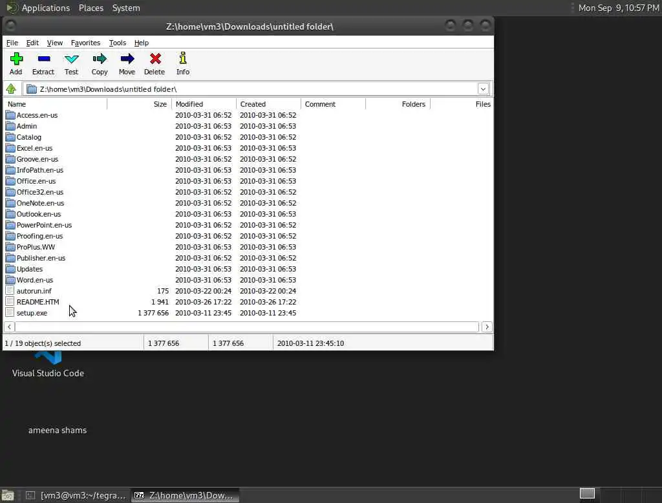The height and width of the screenshot is (503, 662).
Task: Open the ameena shams desktop item
Action: (x=58, y=431)
